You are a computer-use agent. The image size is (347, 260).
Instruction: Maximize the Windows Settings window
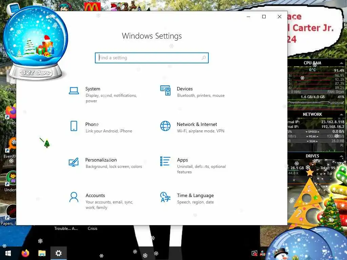pyautogui.click(x=264, y=17)
